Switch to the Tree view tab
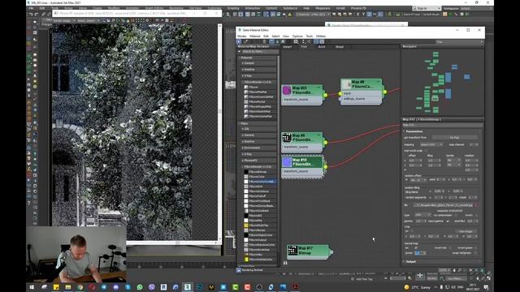The height and width of the screenshot is (292, 520). pyautogui.click(x=304, y=47)
